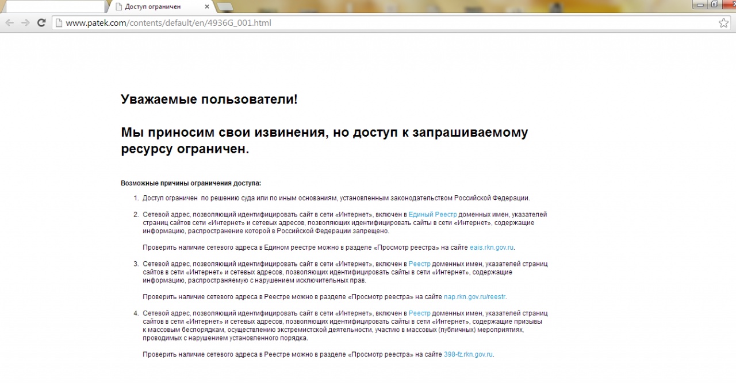Go back with the browser back arrow
Viewport: 736px width, 383px height.
click(10, 23)
